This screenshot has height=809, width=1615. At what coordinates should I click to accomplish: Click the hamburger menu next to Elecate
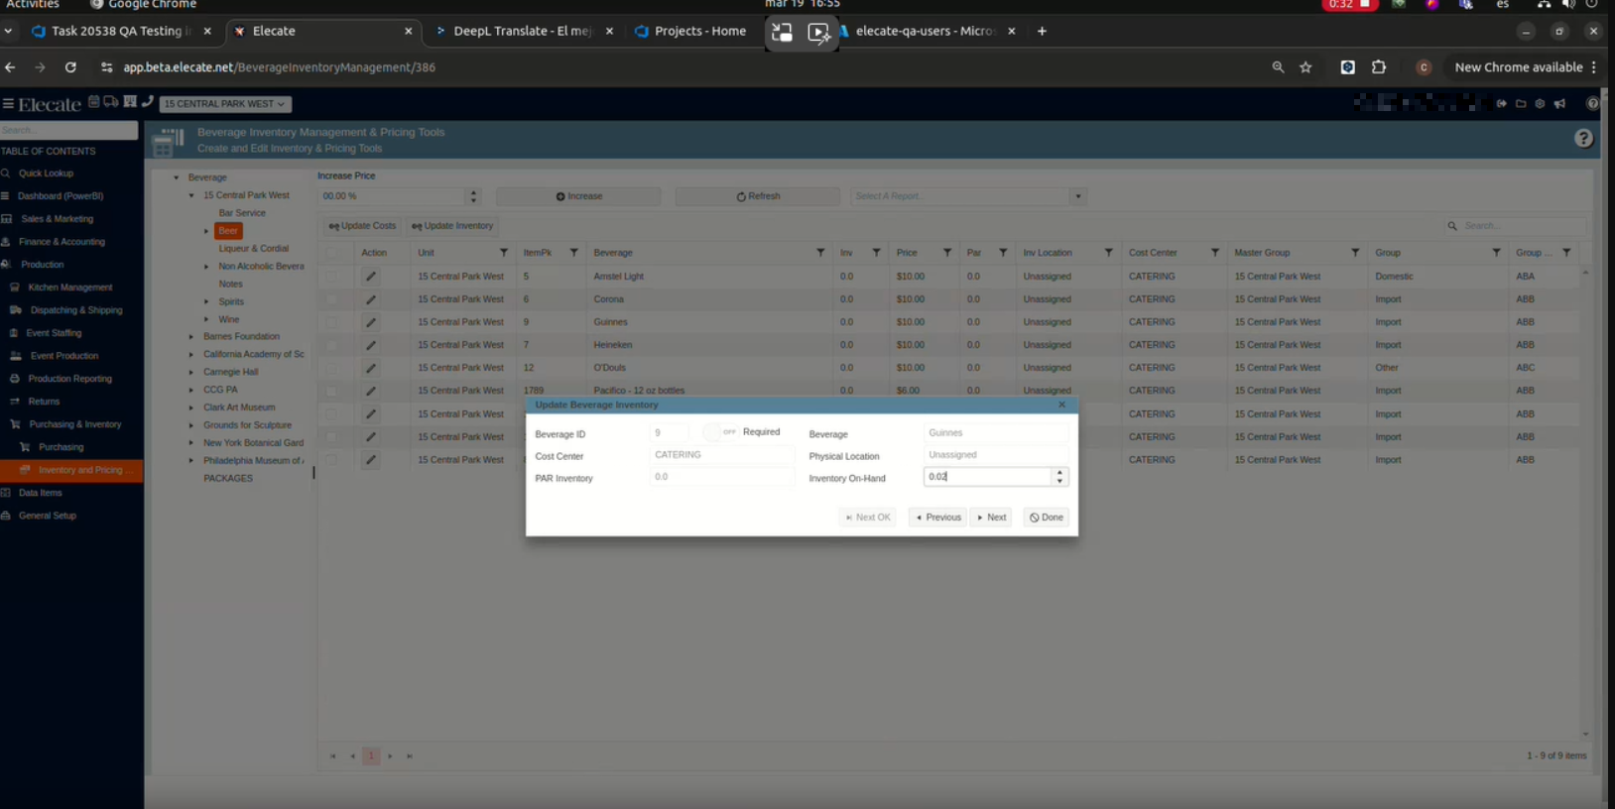coord(8,104)
